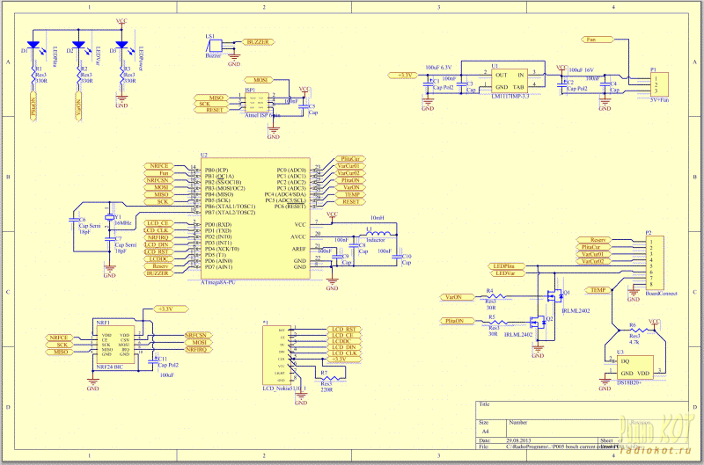The image size is (704, 465).
Task: Select the L1 inductor symbol
Action: (378, 234)
